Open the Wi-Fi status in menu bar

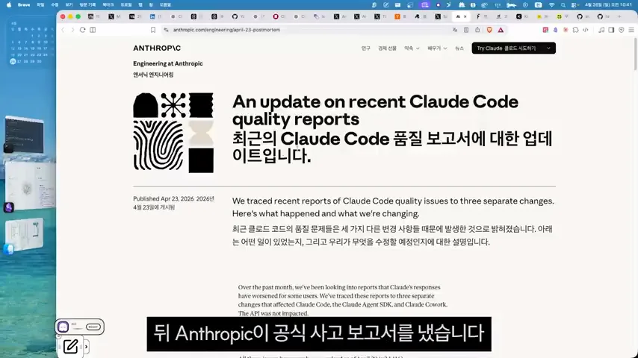[x=552, y=5]
